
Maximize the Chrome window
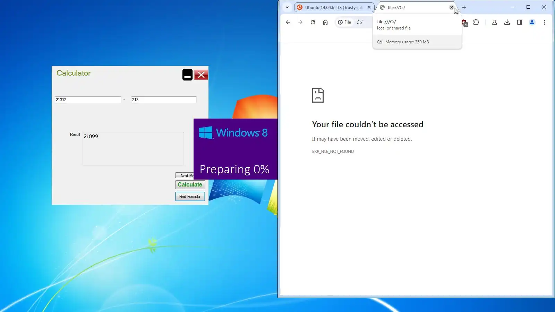(x=528, y=7)
